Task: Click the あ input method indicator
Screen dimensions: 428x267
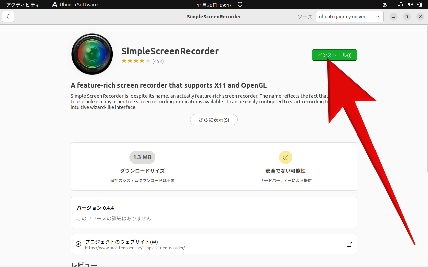Action: (x=385, y=4)
